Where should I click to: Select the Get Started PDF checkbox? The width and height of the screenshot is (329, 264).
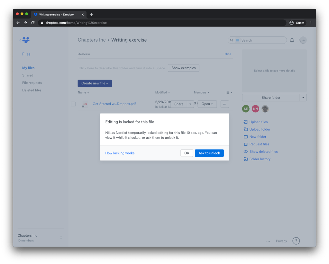[x=73, y=104]
